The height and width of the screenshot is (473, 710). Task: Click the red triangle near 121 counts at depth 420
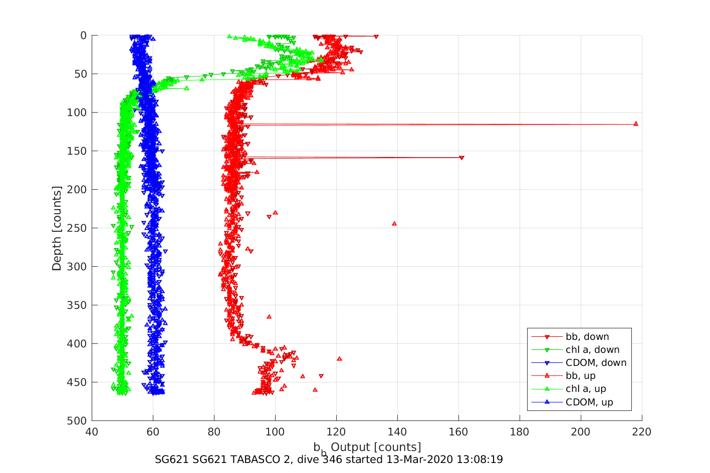click(339, 358)
